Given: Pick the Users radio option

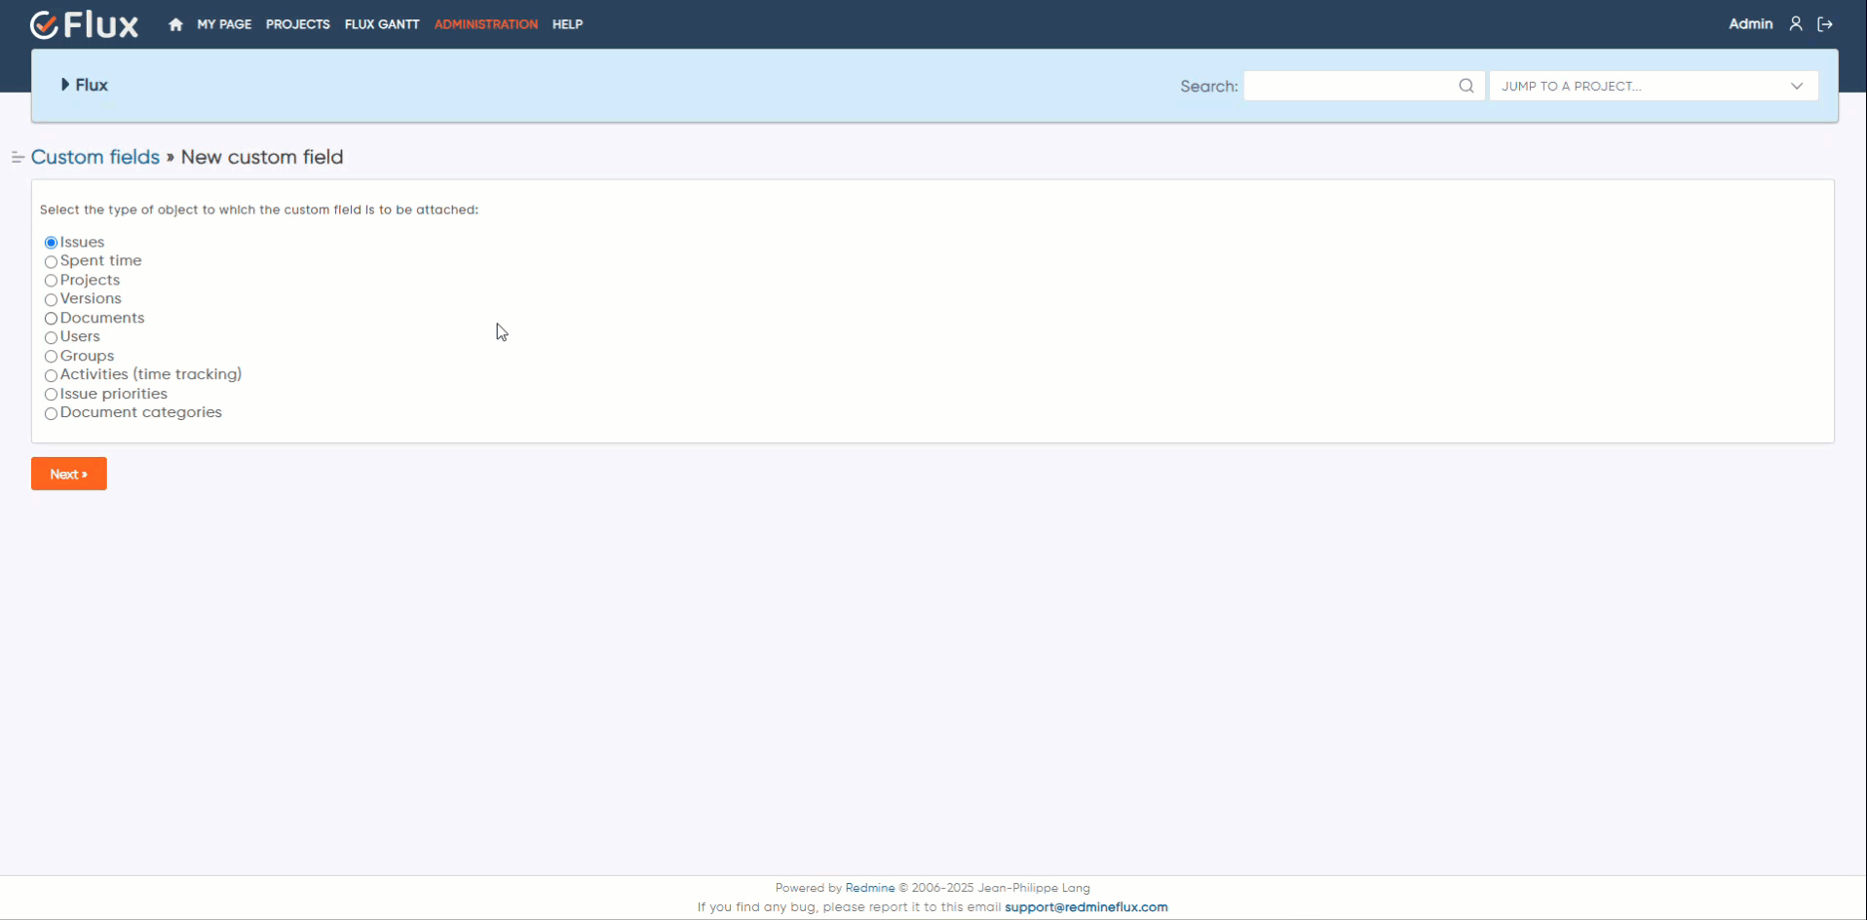Looking at the screenshot, I should pos(51,337).
